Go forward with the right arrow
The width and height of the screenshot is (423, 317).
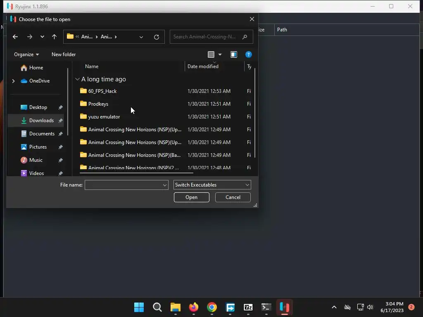30,37
